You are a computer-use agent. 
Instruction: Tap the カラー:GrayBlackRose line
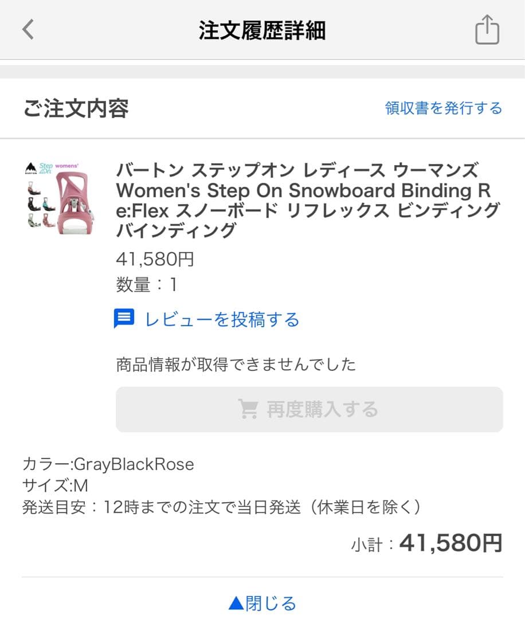point(108,464)
